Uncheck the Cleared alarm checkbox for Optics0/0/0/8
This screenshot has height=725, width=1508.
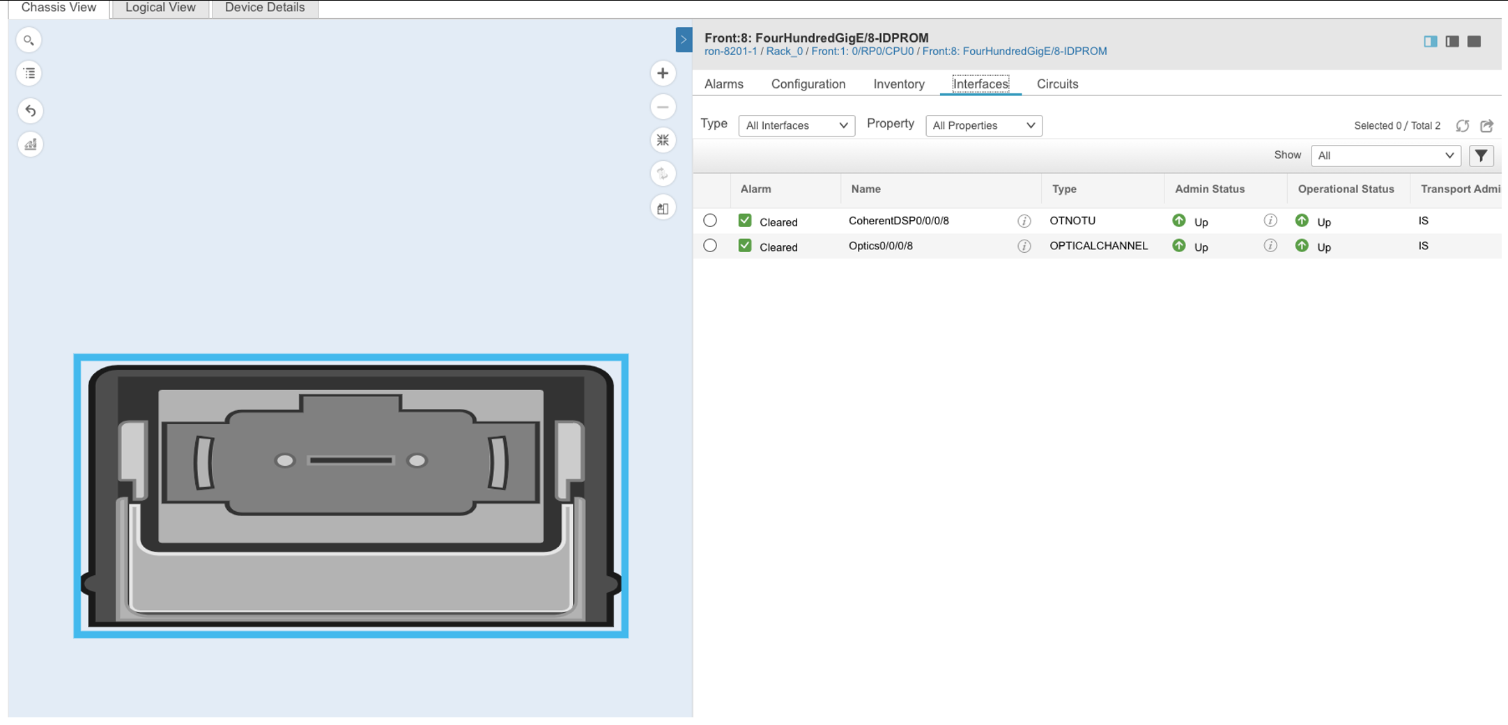(744, 245)
